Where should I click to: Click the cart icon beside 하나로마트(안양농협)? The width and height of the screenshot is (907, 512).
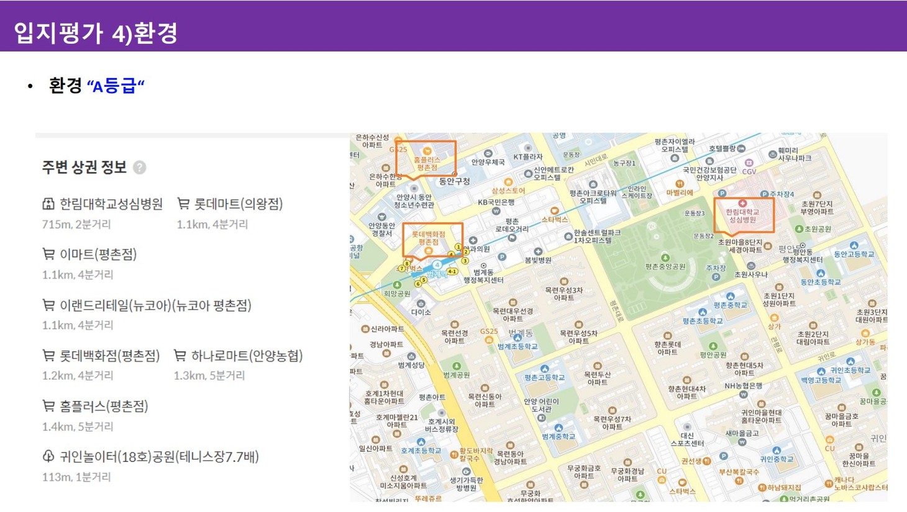pyautogui.click(x=180, y=355)
